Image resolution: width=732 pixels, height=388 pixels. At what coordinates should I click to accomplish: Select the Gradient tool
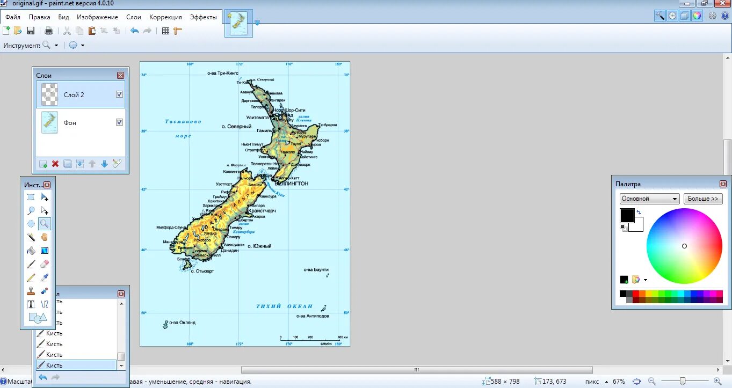[x=45, y=251]
